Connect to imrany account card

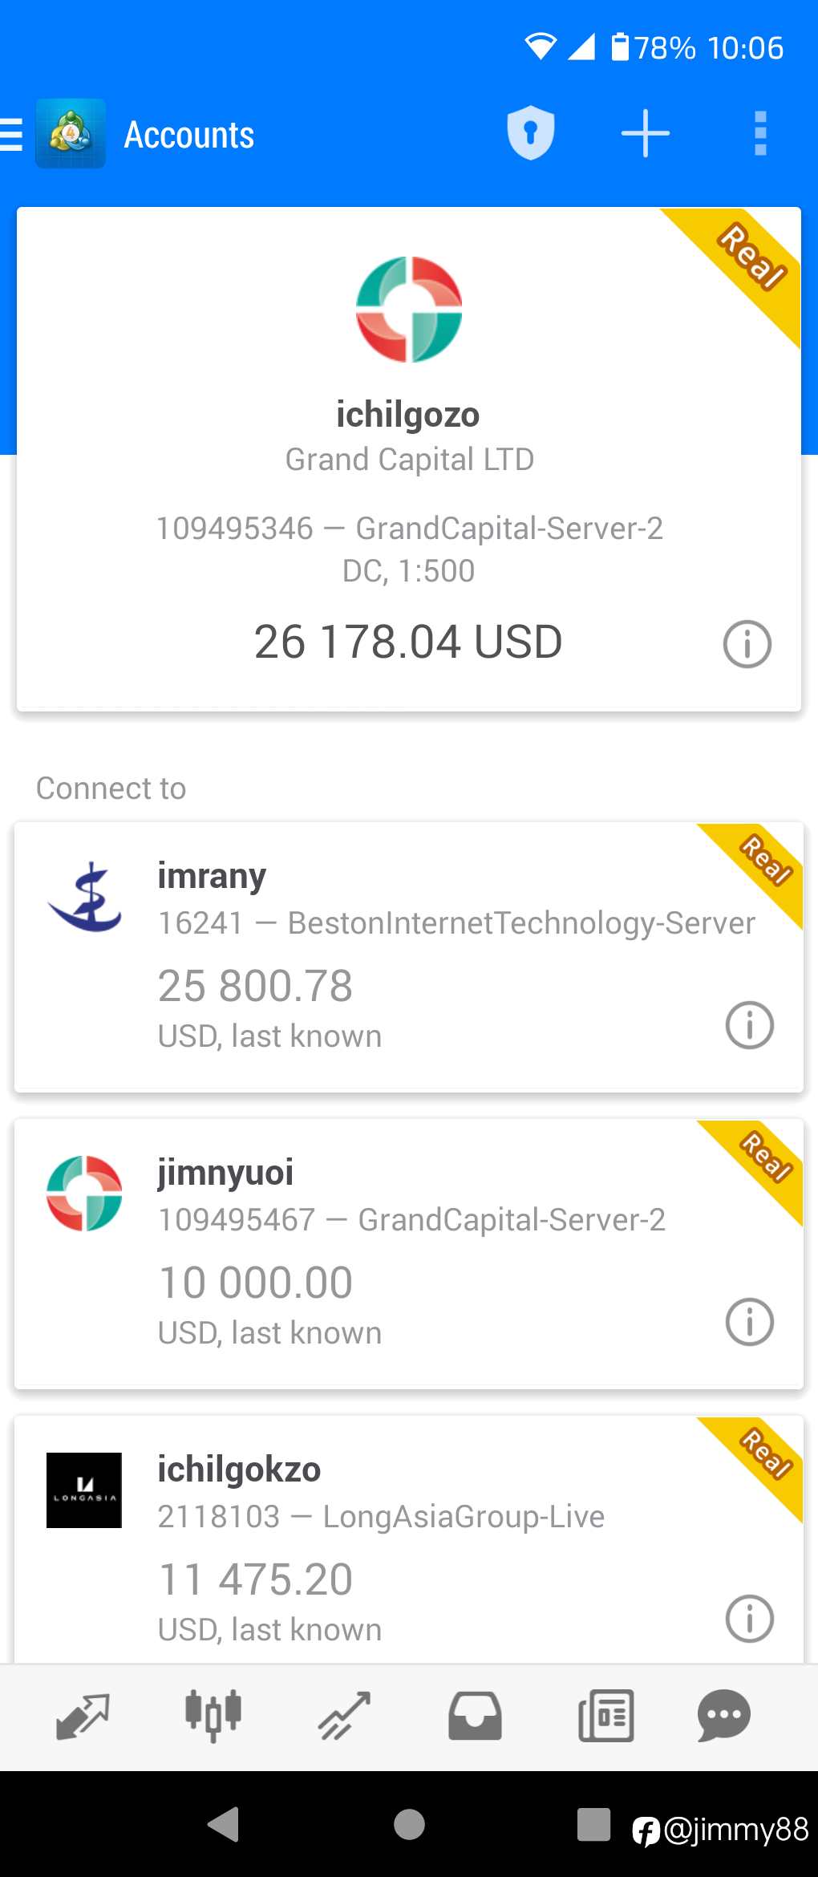click(x=409, y=957)
